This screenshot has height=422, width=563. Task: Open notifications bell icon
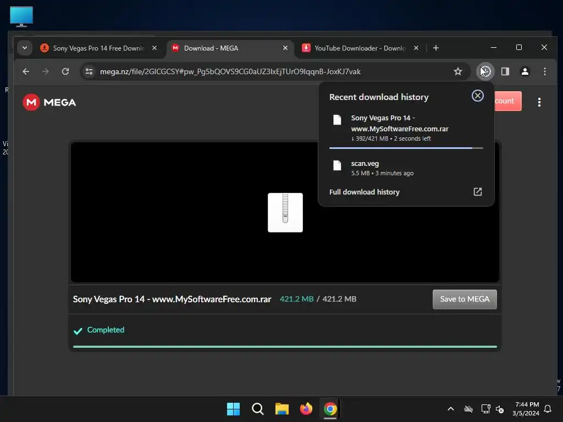coord(548,409)
